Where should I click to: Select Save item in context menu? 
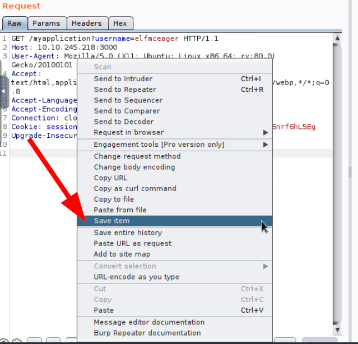[111, 221]
